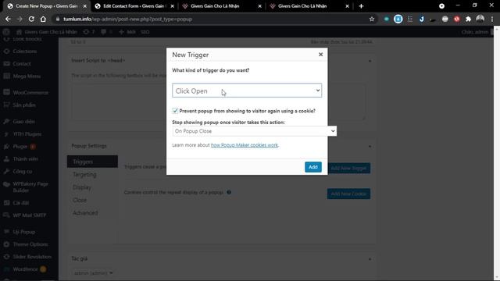
Task: Reload the current page
Action: point(31,19)
